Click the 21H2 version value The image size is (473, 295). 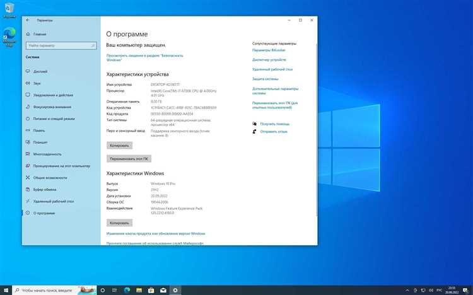pyautogui.click(x=155, y=190)
